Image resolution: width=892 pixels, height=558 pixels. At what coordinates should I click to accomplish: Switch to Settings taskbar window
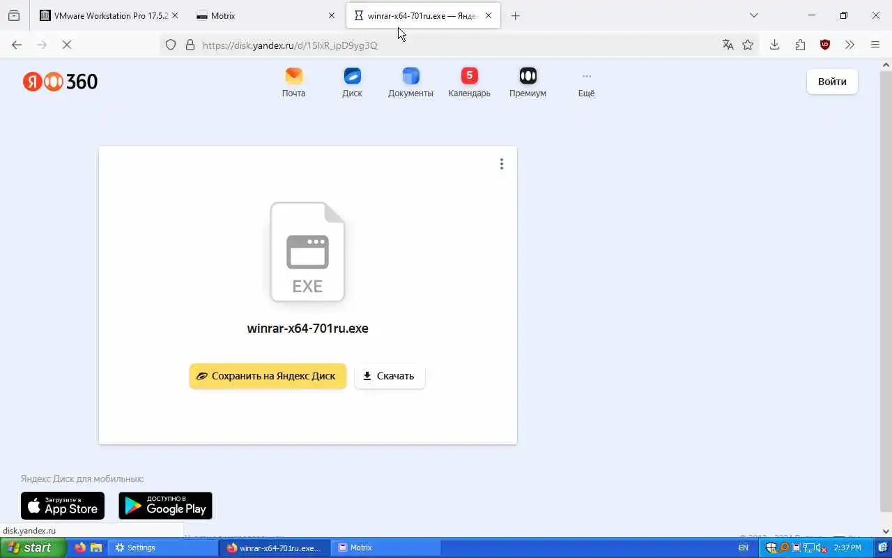tap(162, 548)
